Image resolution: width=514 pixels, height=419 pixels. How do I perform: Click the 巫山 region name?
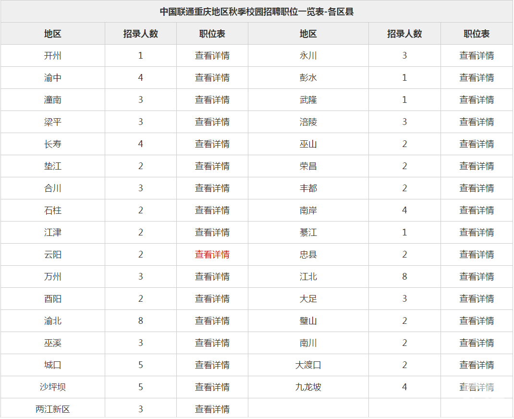(x=308, y=144)
